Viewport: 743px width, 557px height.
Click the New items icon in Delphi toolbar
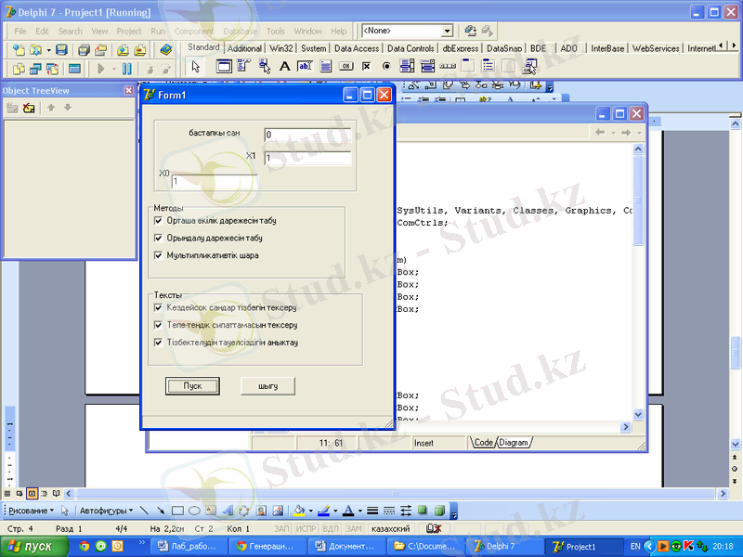(19, 50)
